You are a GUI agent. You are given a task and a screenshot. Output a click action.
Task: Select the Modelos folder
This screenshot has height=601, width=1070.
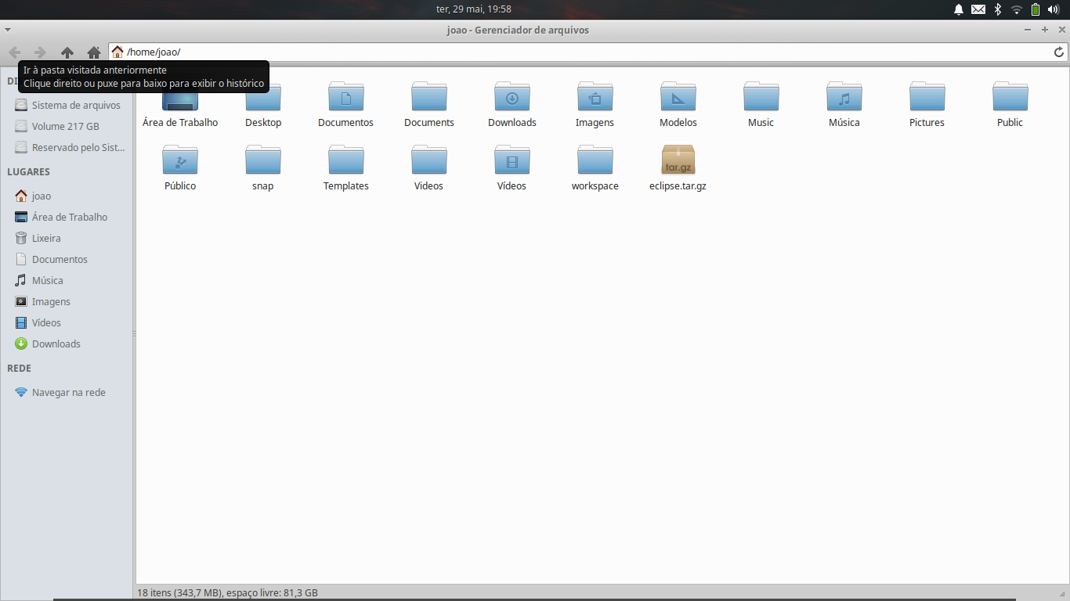(678, 106)
